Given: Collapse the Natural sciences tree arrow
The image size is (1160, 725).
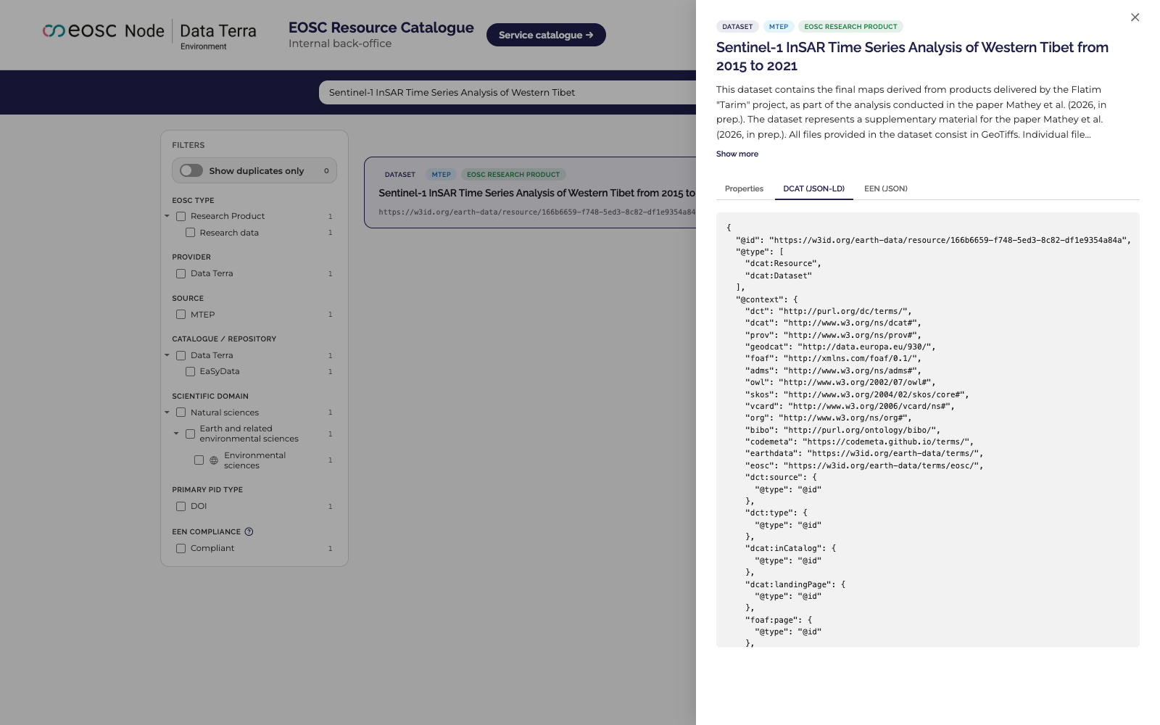Looking at the screenshot, I should click(167, 413).
